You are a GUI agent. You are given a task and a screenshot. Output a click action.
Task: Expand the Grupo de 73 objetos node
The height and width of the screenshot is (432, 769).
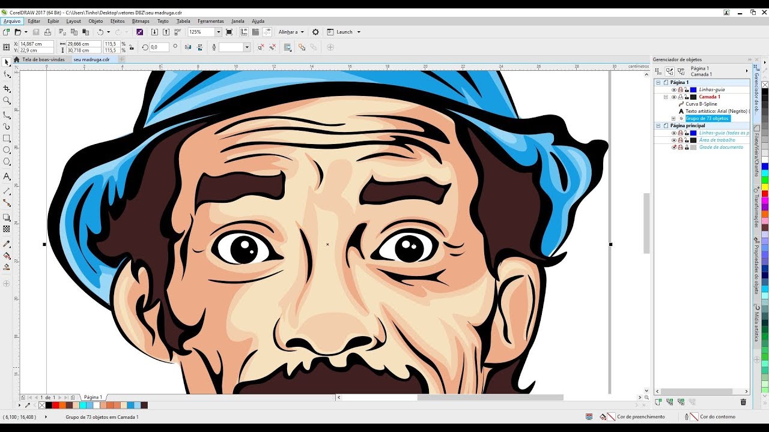point(673,118)
